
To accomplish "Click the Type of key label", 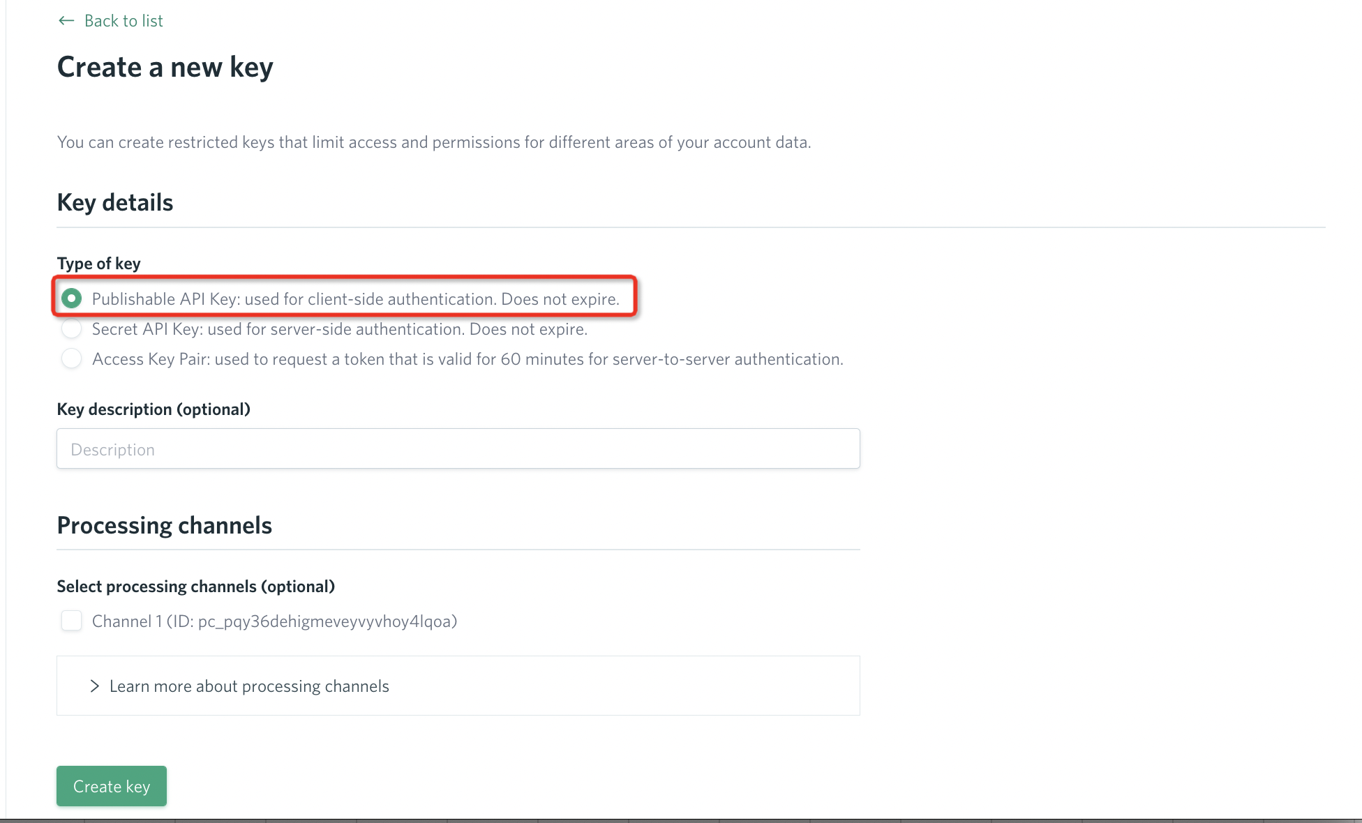I will [99, 264].
